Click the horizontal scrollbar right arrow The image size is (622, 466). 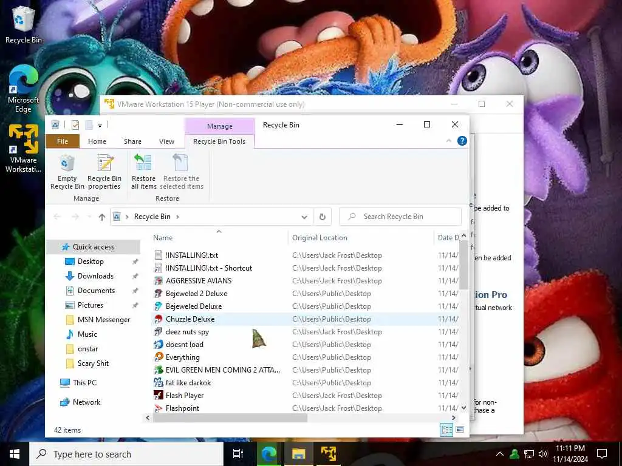pyautogui.click(x=453, y=417)
